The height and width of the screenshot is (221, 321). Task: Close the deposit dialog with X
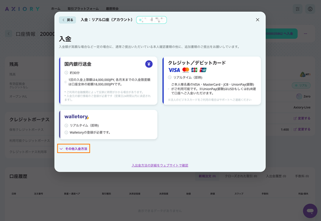coord(257,20)
